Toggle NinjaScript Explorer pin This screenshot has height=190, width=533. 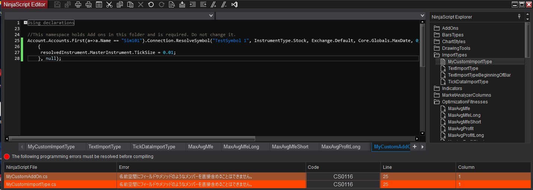(x=519, y=17)
